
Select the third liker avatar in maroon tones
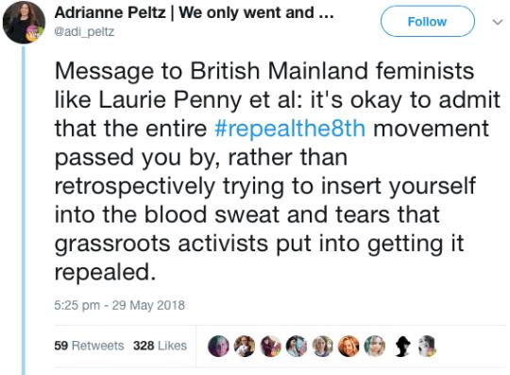(271, 346)
